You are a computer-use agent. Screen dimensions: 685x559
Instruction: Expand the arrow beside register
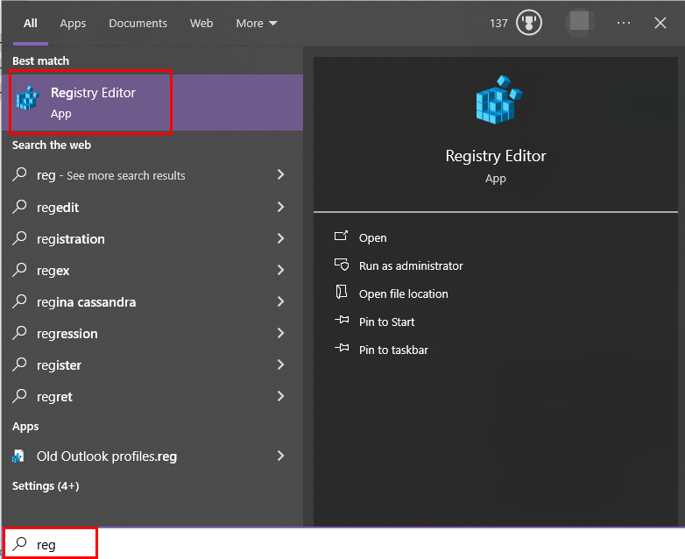(x=281, y=364)
